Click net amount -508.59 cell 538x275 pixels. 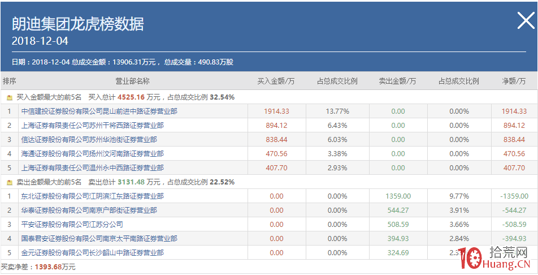coord(514,225)
